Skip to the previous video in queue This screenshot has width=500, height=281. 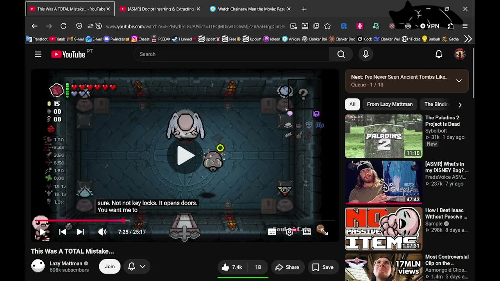click(x=62, y=232)
